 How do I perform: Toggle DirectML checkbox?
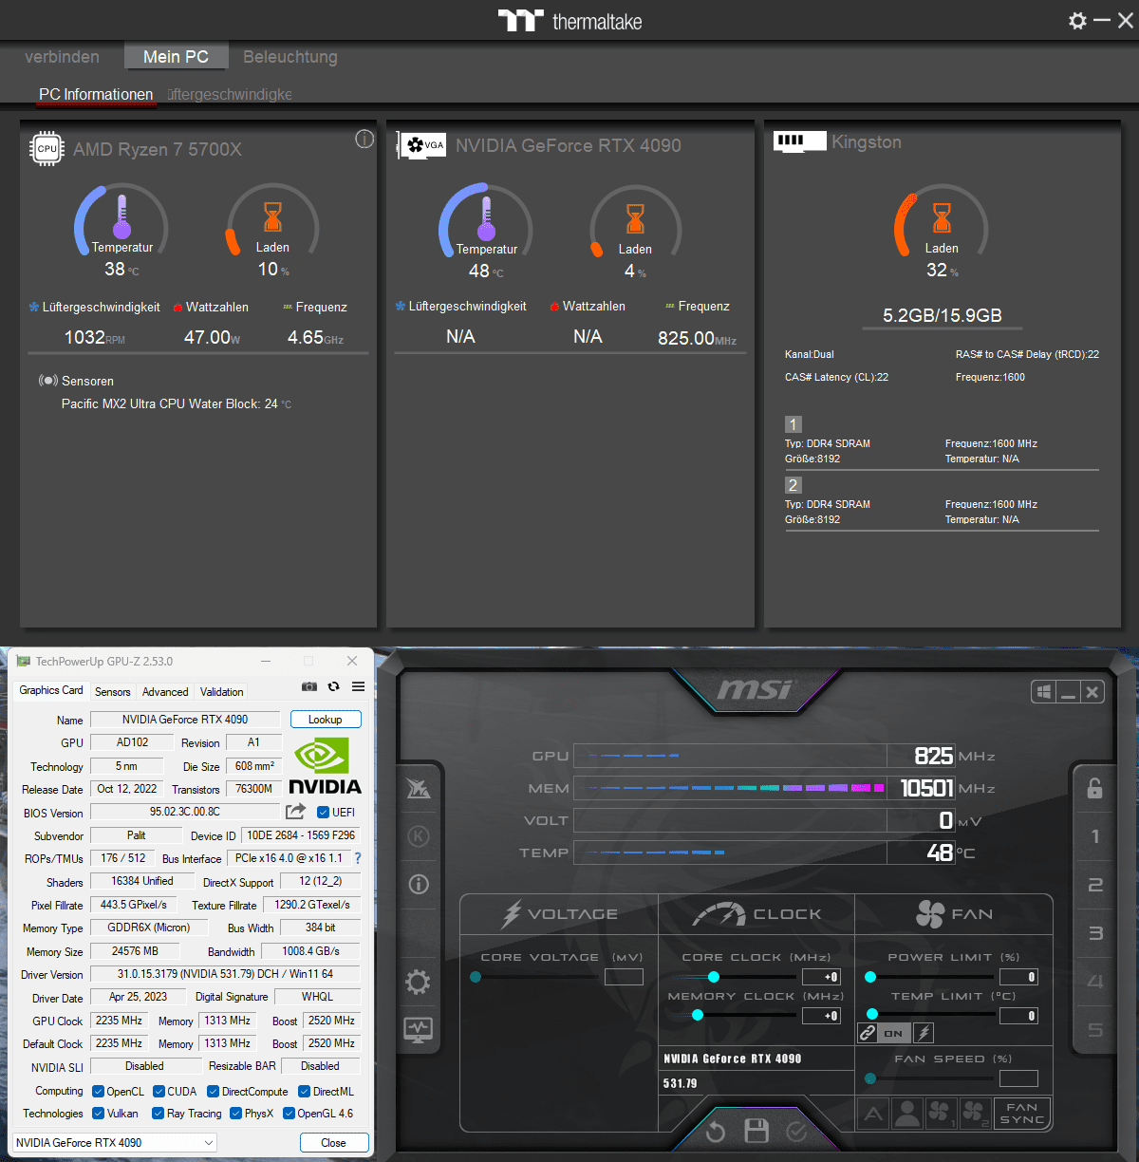304,1092
